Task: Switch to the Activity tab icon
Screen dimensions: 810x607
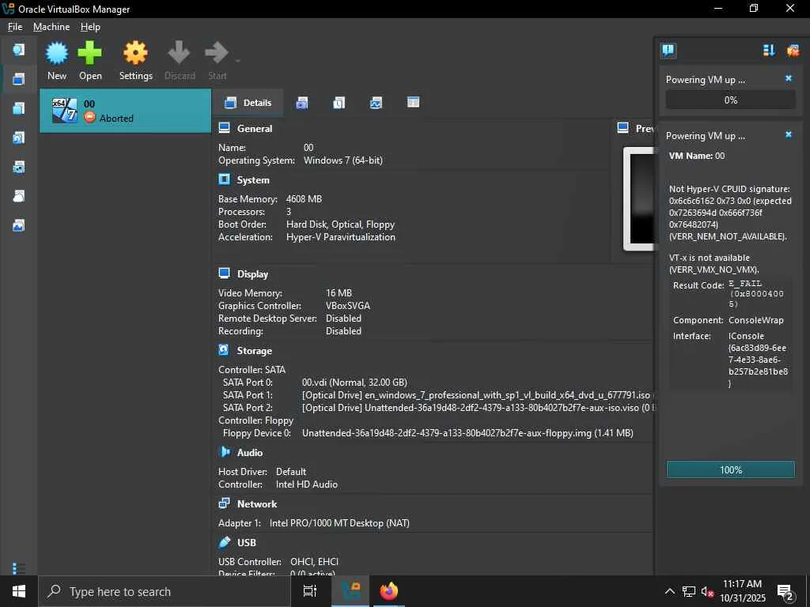Action: (x=376, y=103)
